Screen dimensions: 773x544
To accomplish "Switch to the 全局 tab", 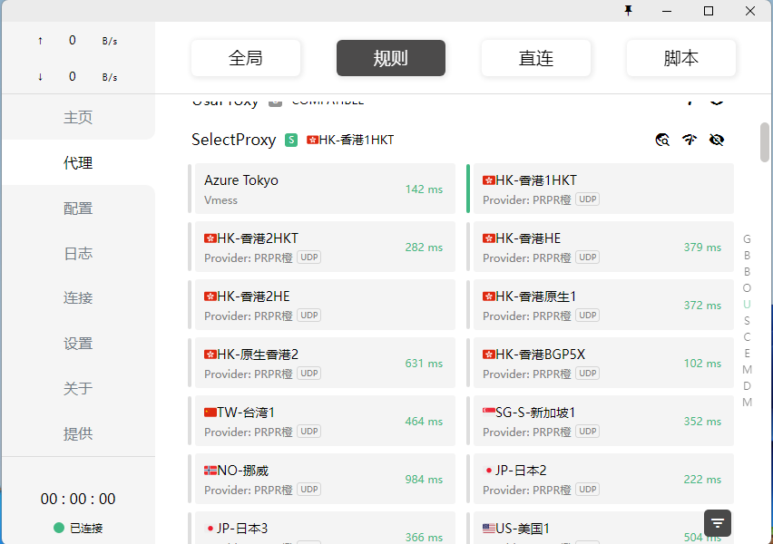I will [x=245, y=57].
